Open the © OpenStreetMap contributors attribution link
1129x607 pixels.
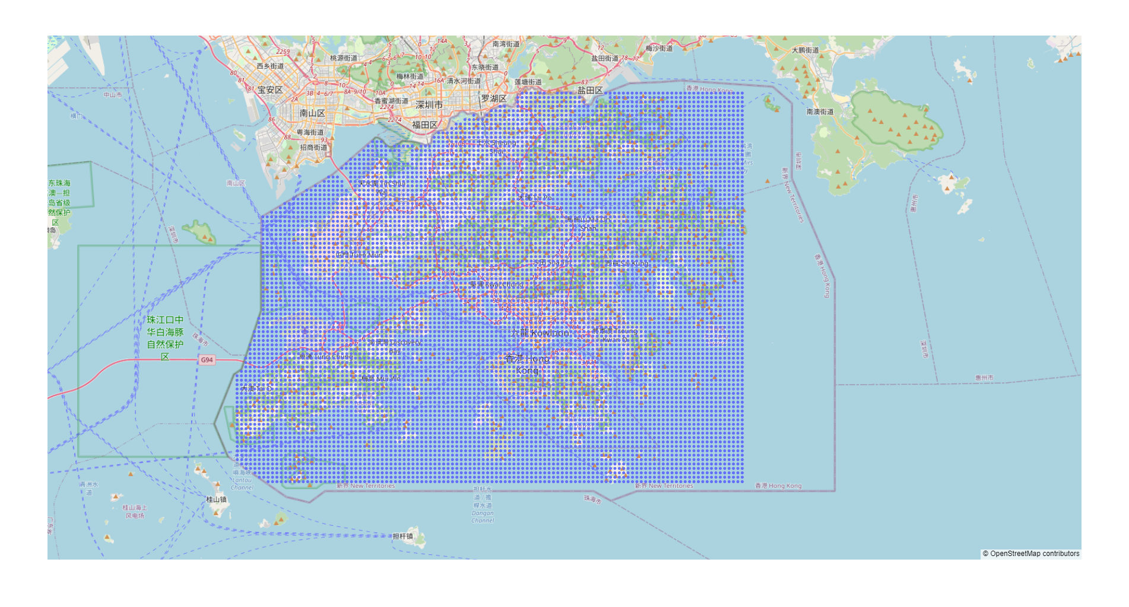(x=1032, y=554)
